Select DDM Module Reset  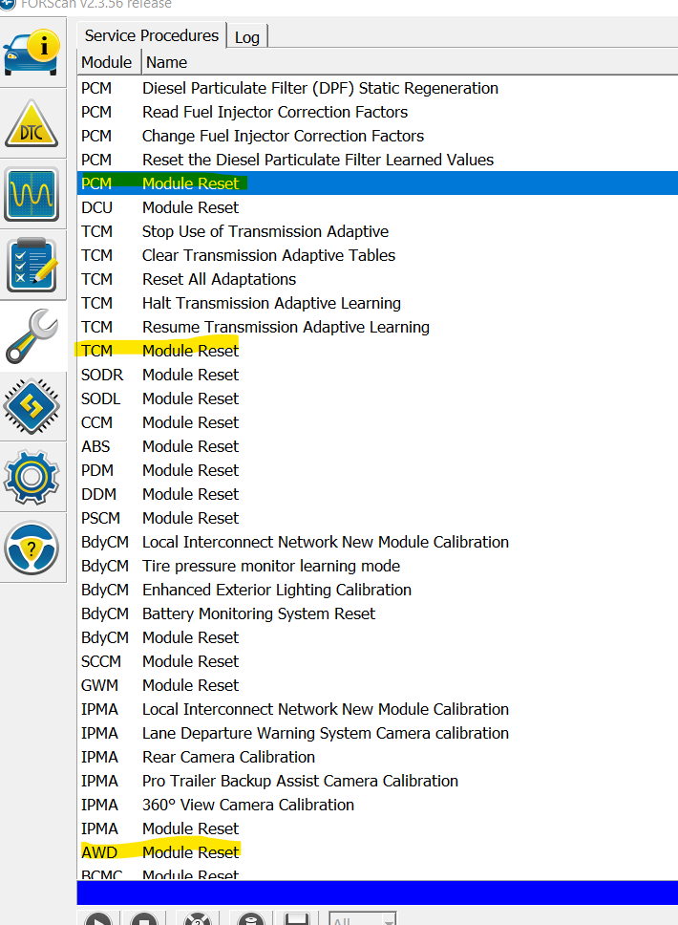pos(377,494)
